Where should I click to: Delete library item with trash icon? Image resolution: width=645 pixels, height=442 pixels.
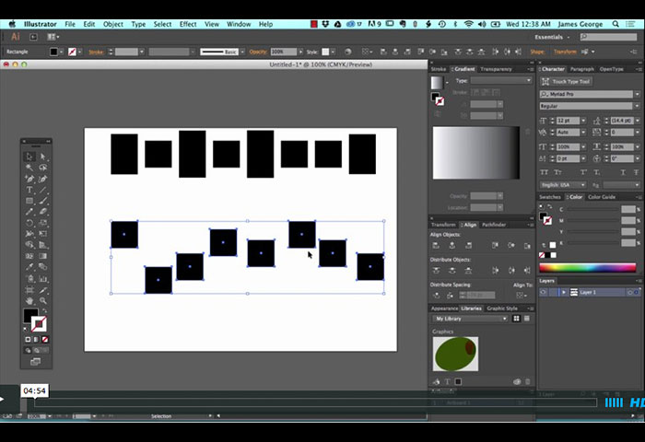[x=528, y=381]
